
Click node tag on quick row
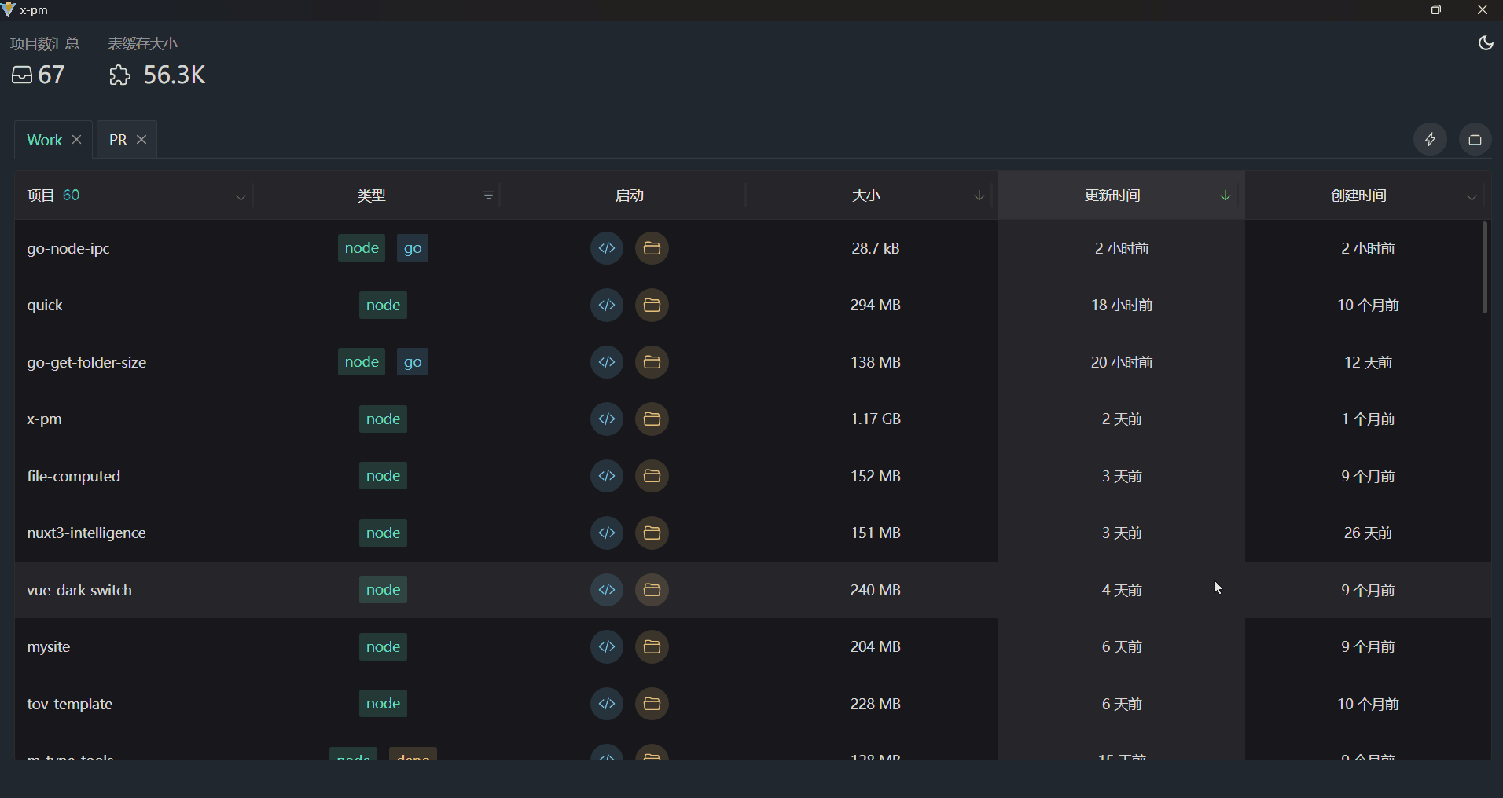[x=383, y=305]
